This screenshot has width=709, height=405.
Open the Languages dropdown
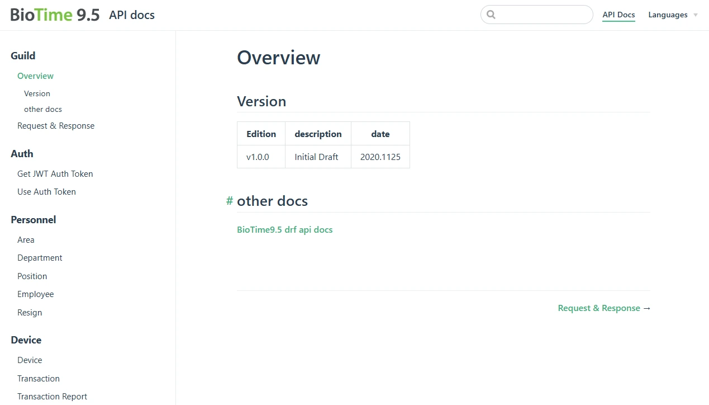click(668, 15)
